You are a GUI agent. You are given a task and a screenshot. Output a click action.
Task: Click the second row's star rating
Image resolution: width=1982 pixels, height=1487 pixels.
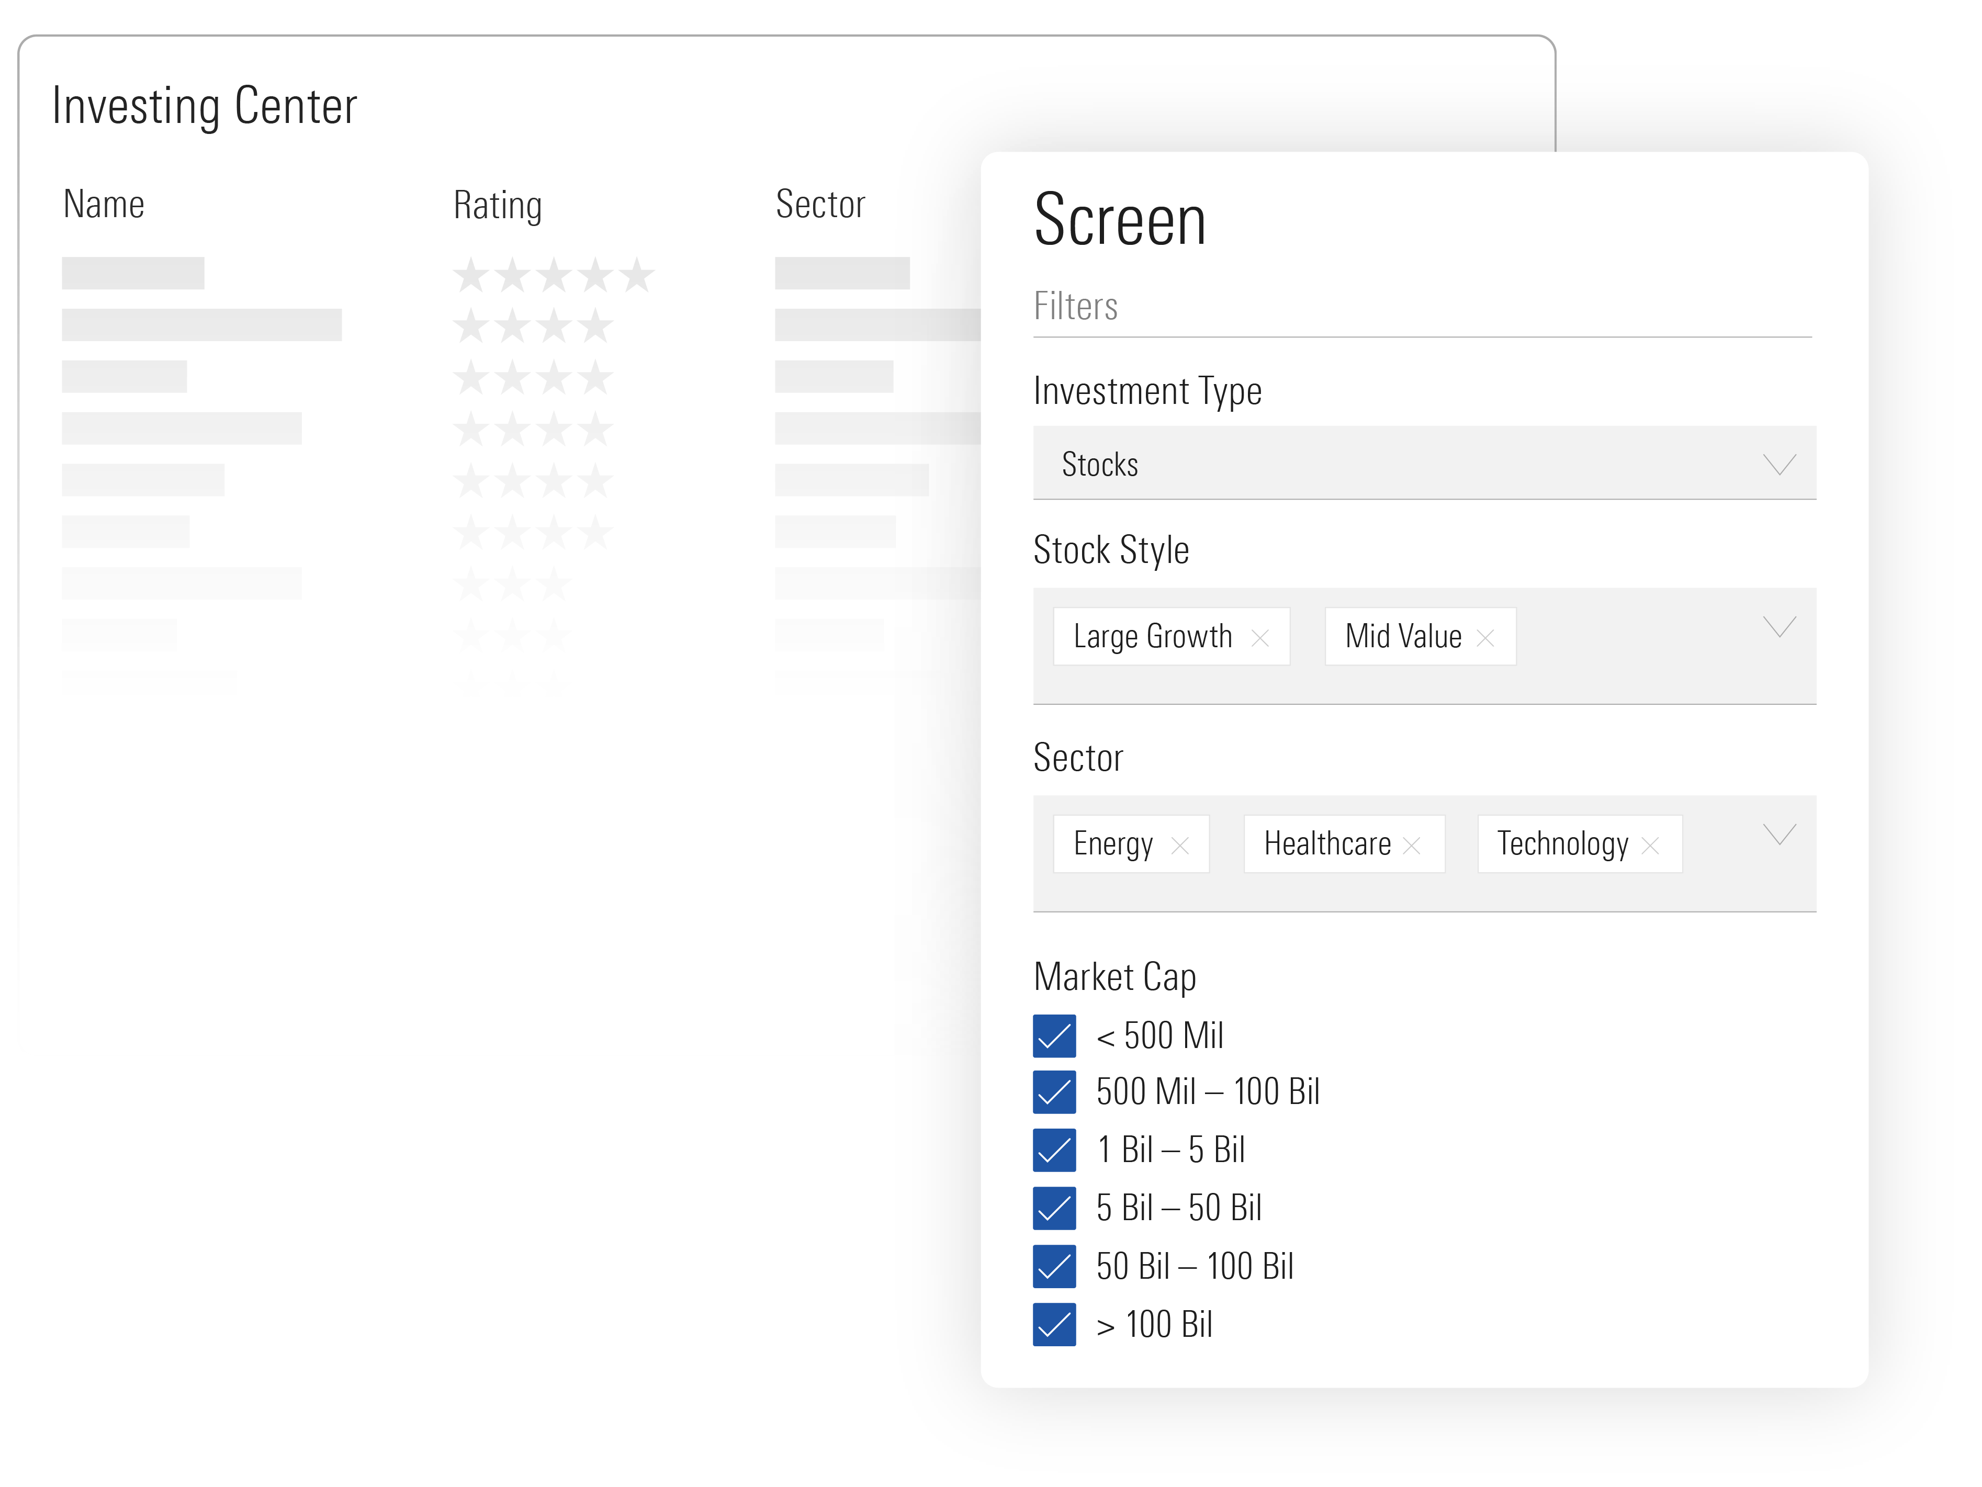[532, 326]
